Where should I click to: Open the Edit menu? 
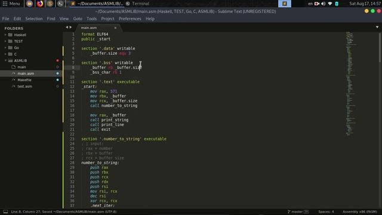17,19
